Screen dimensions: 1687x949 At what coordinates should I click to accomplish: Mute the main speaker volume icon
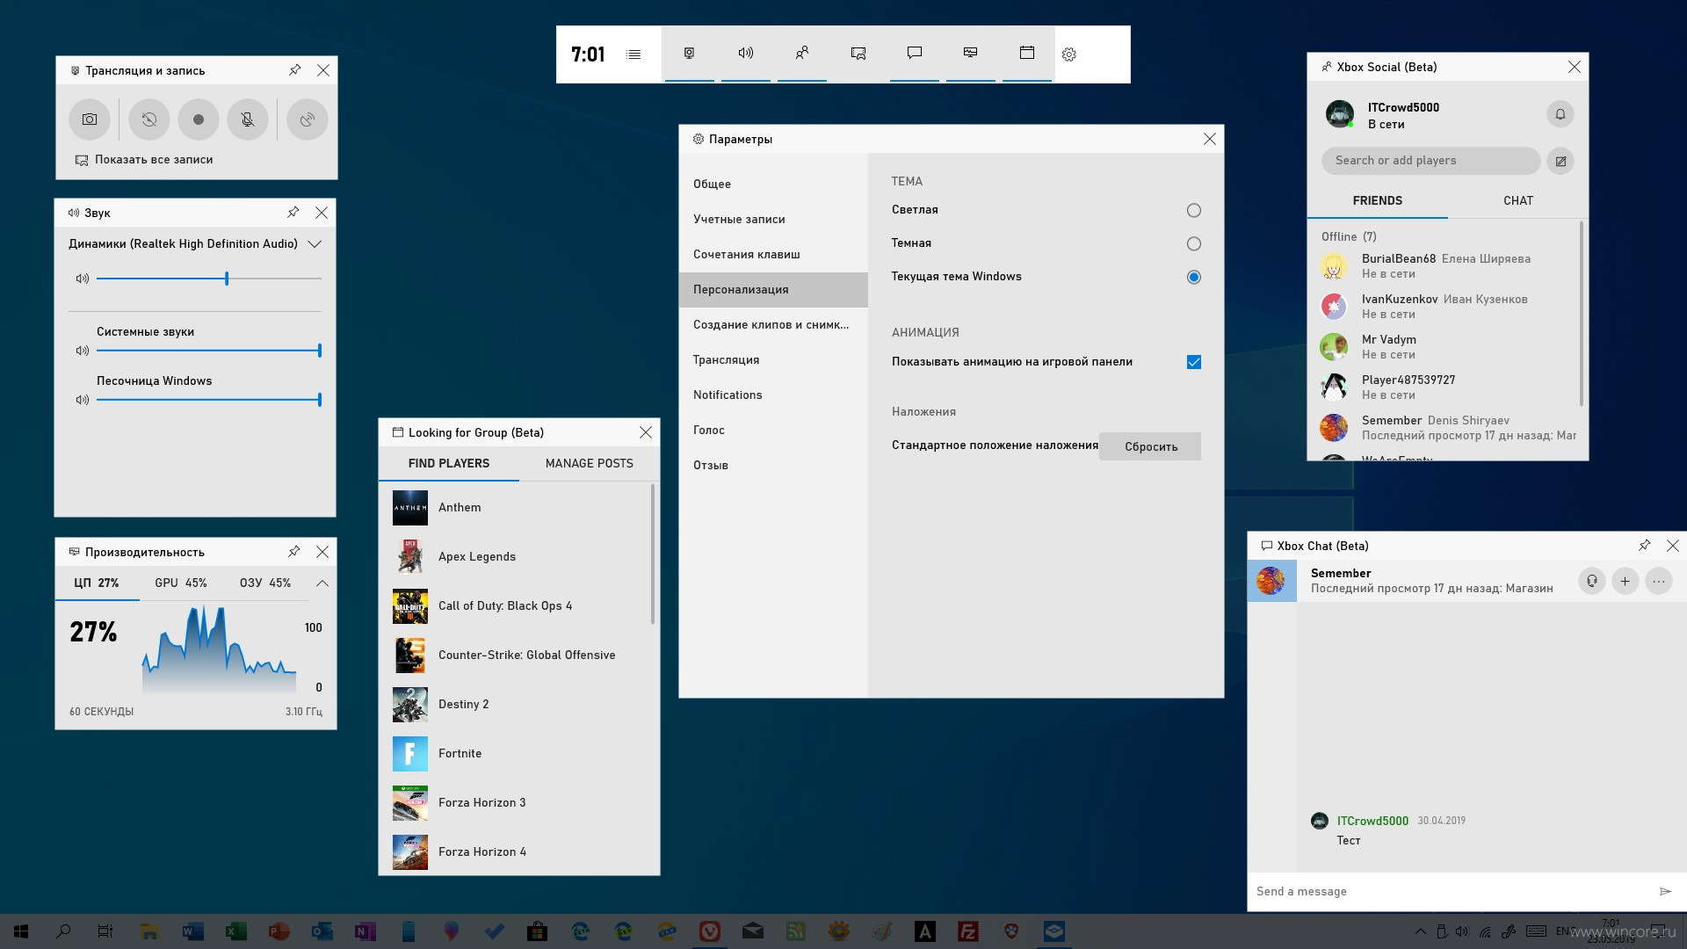83,279
